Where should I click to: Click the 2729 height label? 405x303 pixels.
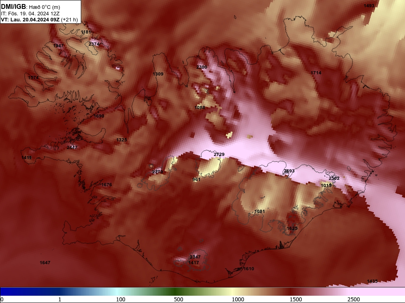219,154
